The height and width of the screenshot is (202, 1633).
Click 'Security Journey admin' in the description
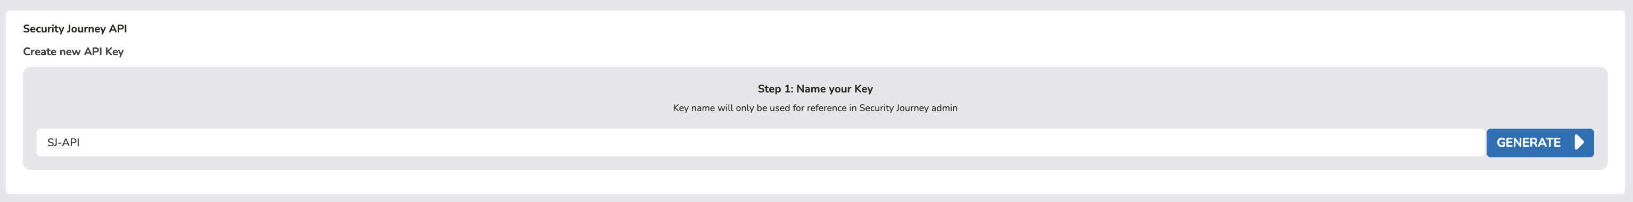click(x=909, y=108)
